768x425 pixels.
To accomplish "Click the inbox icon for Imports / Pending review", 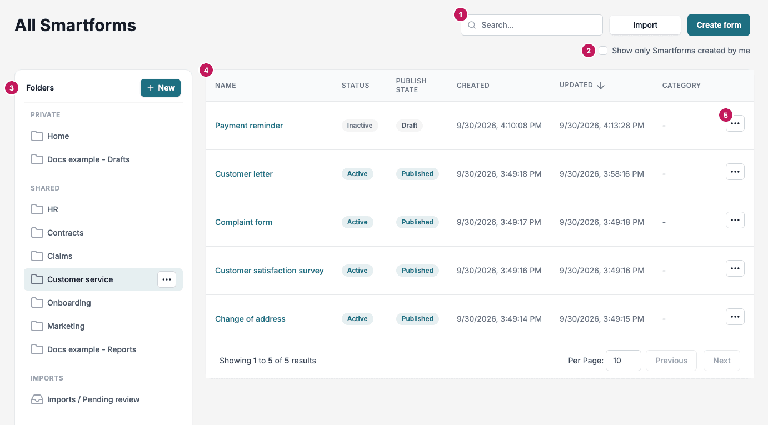I will (37, 399).
